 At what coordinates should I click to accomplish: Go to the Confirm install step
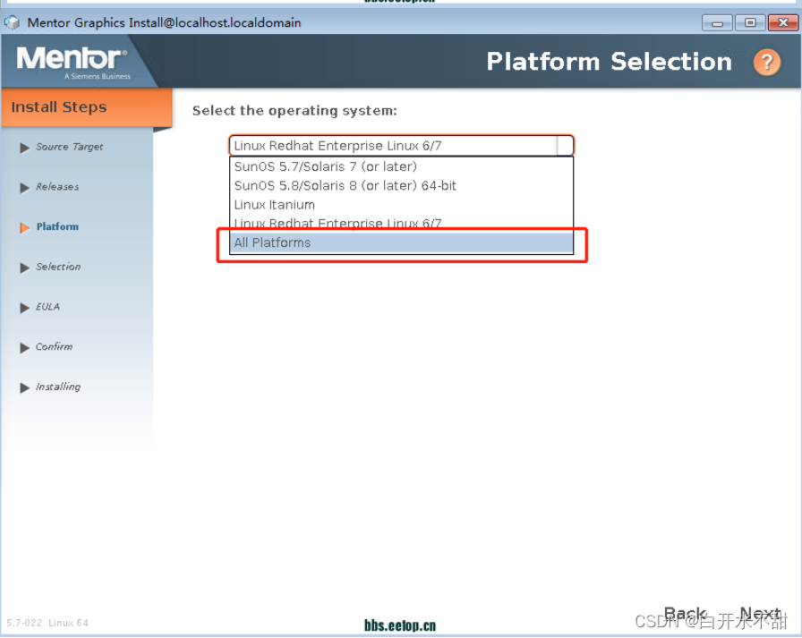(54, 346)
